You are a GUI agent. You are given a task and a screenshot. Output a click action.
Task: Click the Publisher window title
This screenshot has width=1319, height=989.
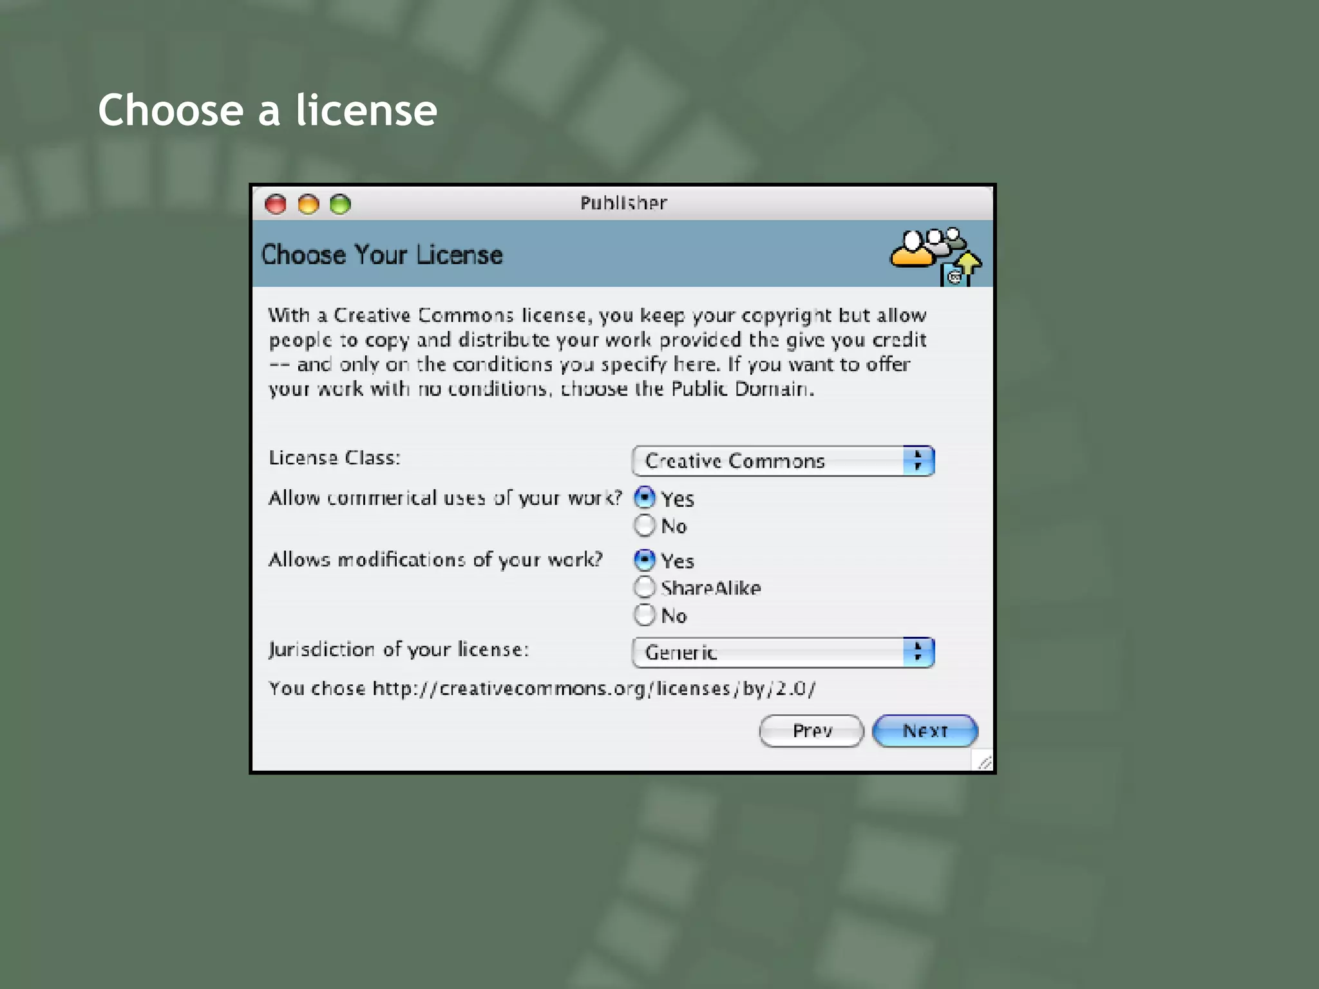(x=623, y=203)
